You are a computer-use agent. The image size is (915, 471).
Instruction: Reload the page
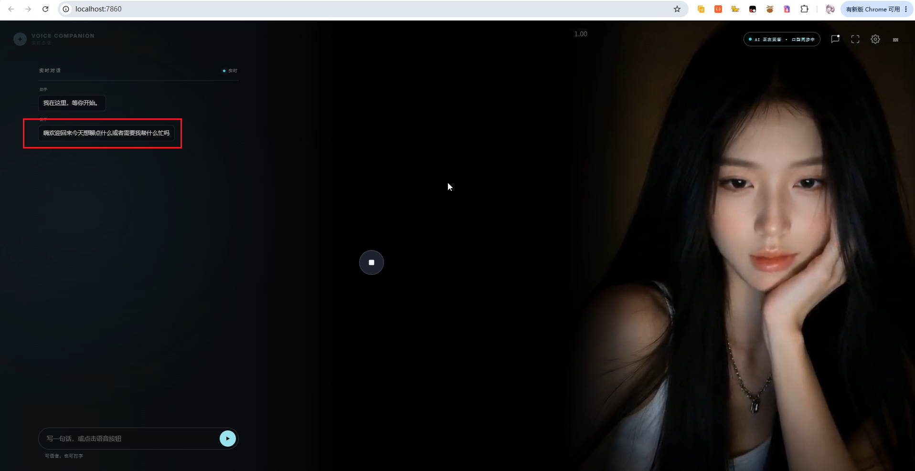(45, 9)
